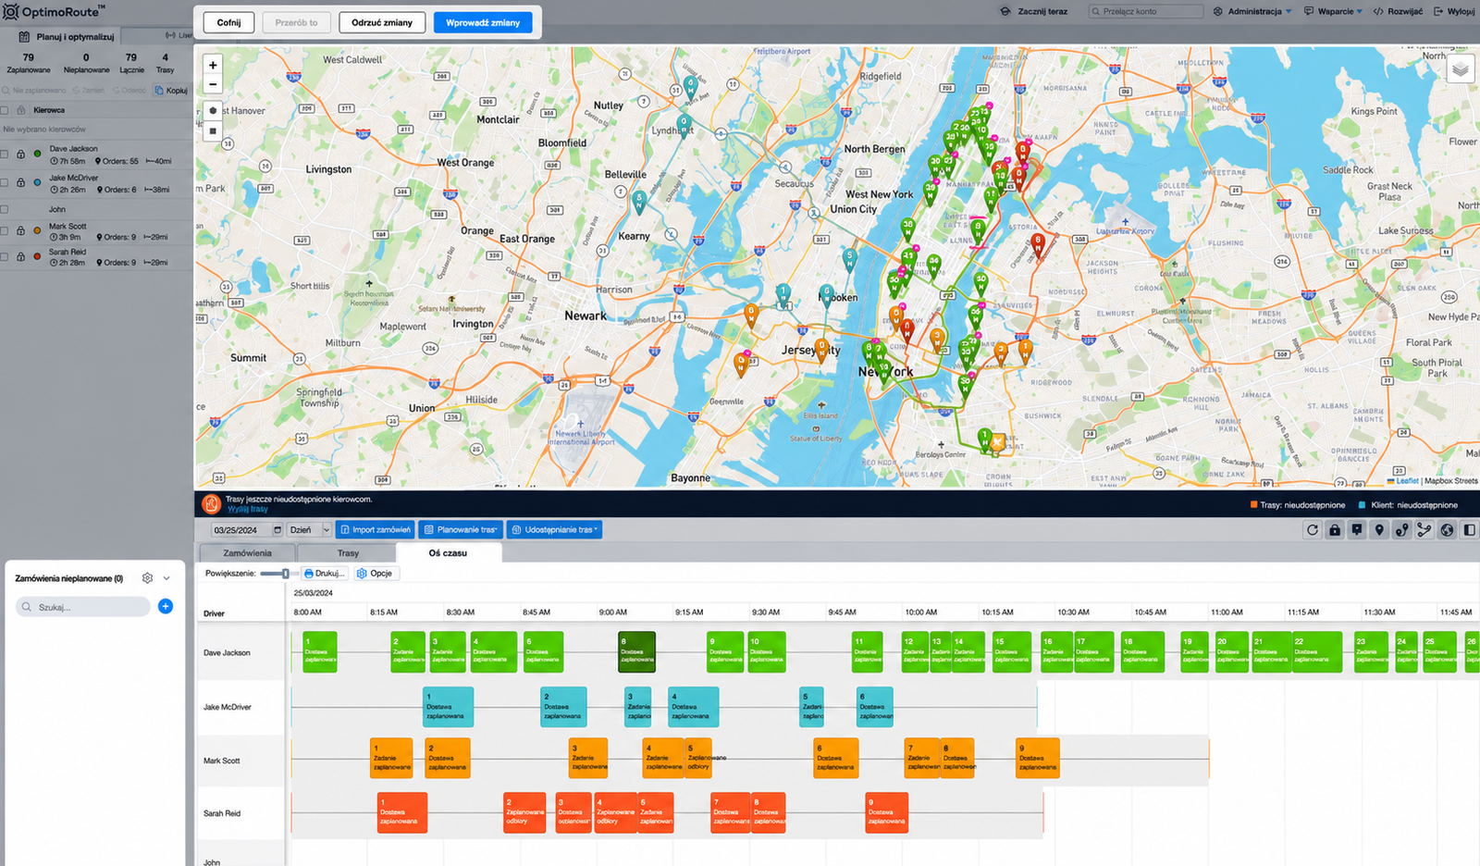Click Rozwijać in the top bar
The image size is (1480, 866).
(1398, 11)
